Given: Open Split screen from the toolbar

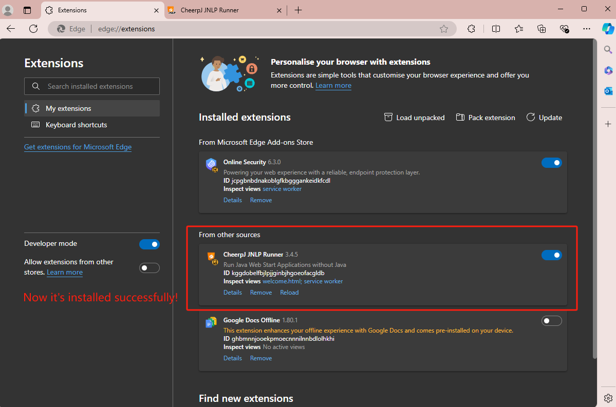Looking at the screenshot, I should click(496, 29).
